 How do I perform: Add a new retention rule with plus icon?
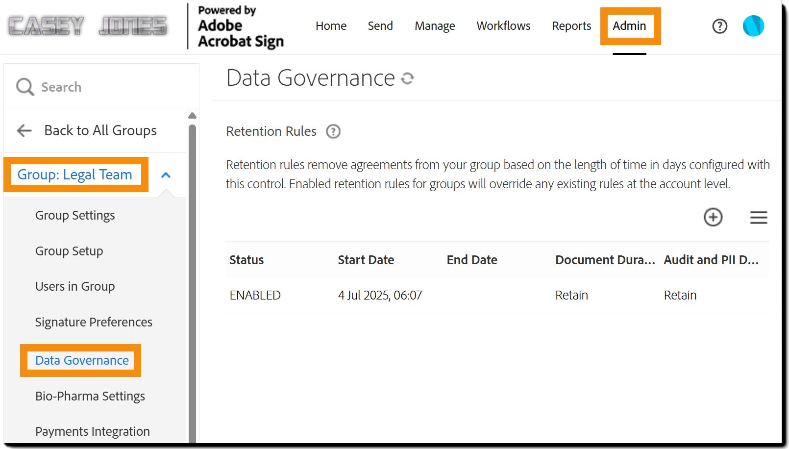[713, 217]
